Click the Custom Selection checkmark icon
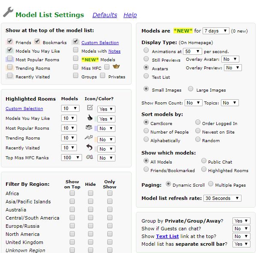 click(90, 107)
